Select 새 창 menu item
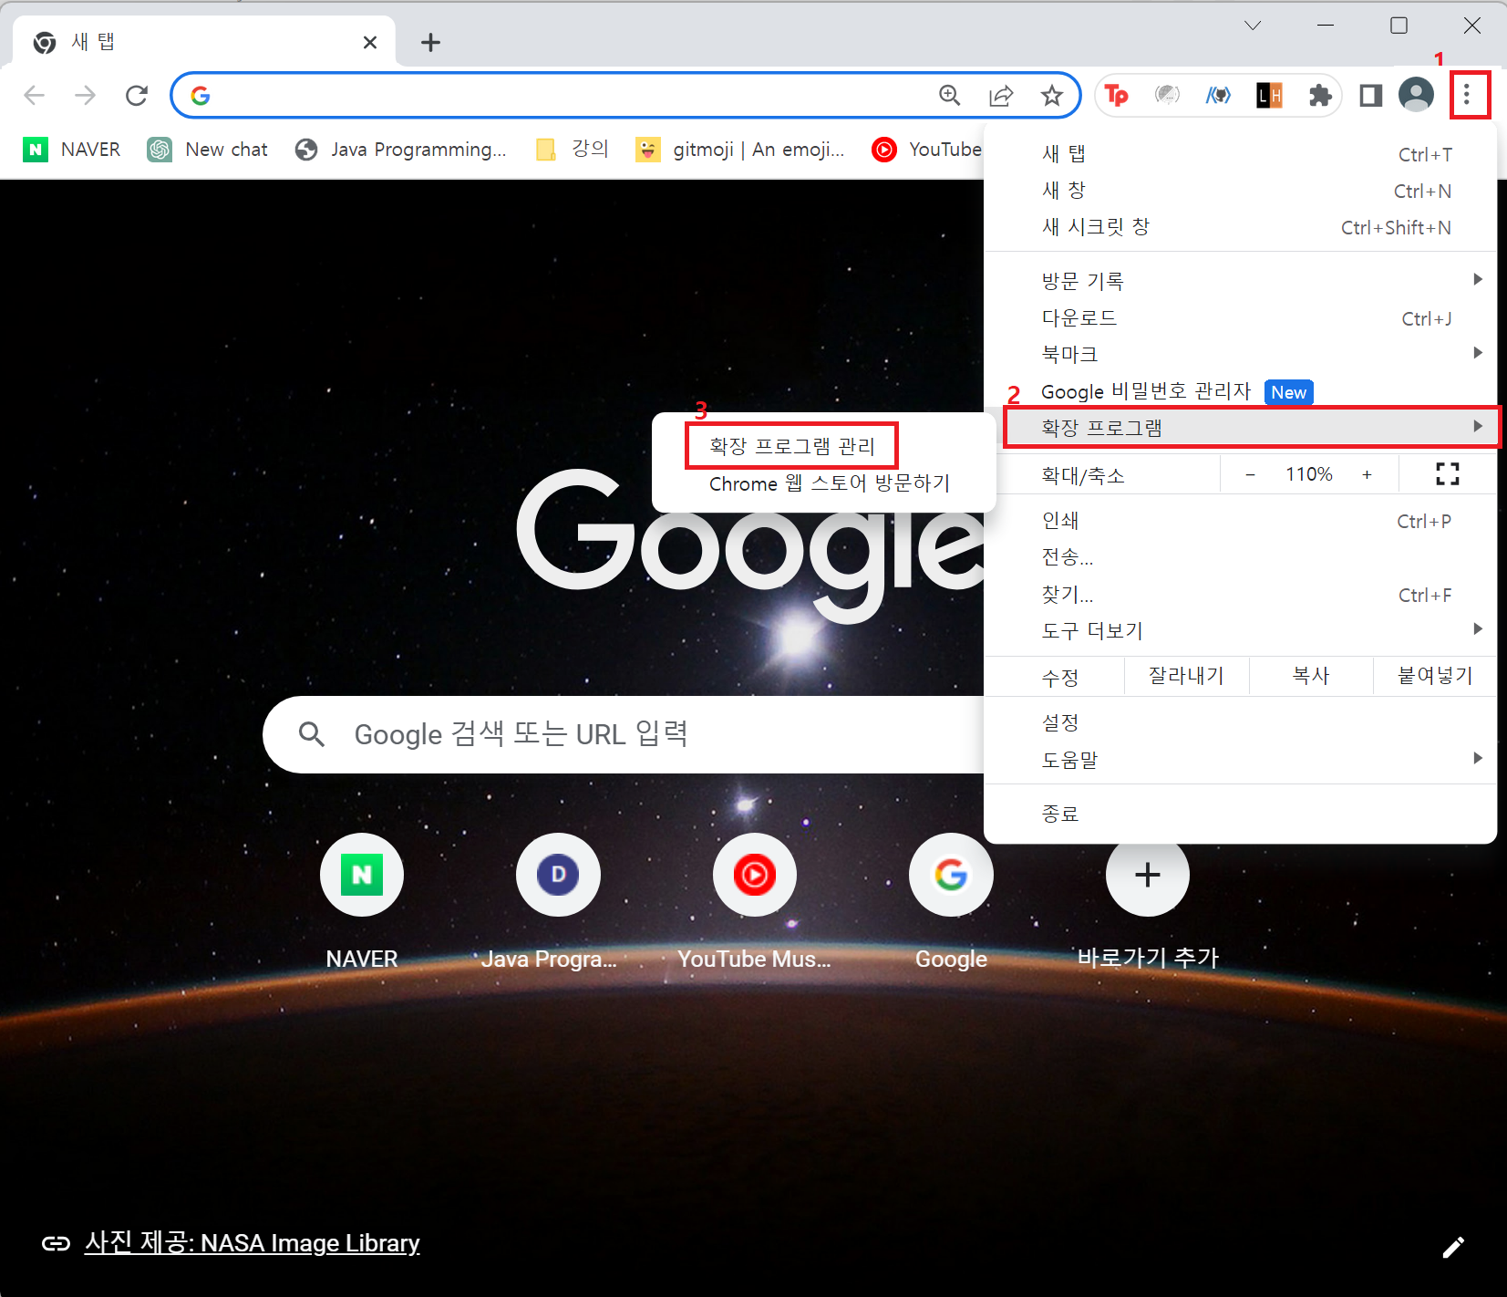This screenshot has height=1297, width=1507. tap(1240, 191)
